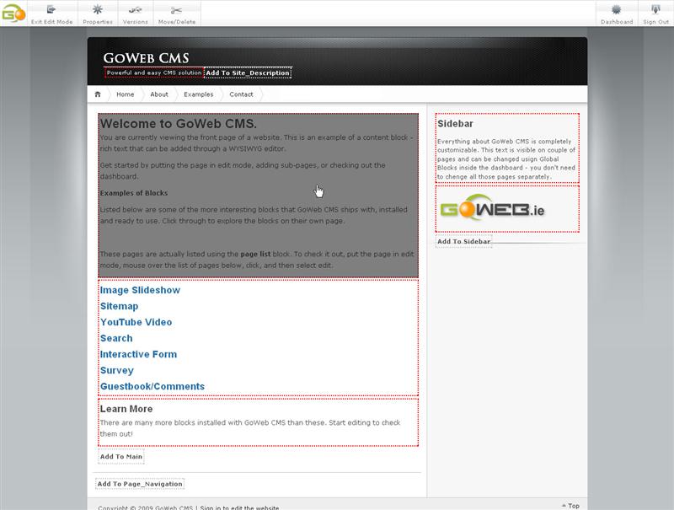Open the About navigation tab

click(159, 94)
